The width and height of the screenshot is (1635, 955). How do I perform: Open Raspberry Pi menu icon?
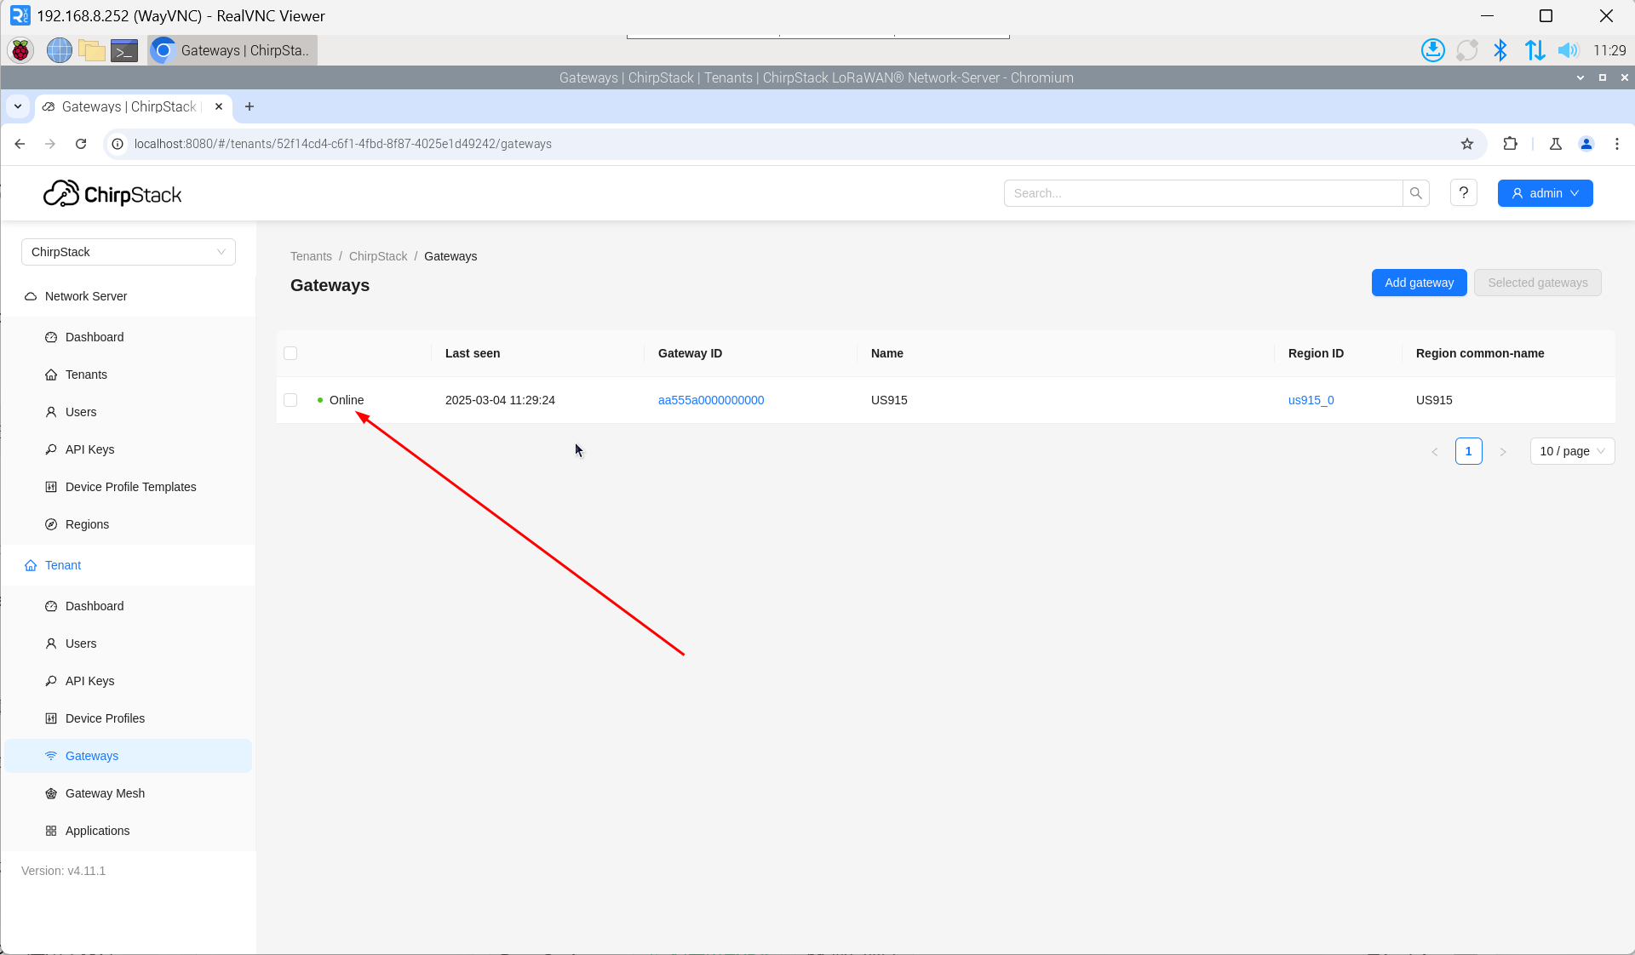tap(20, 50)
